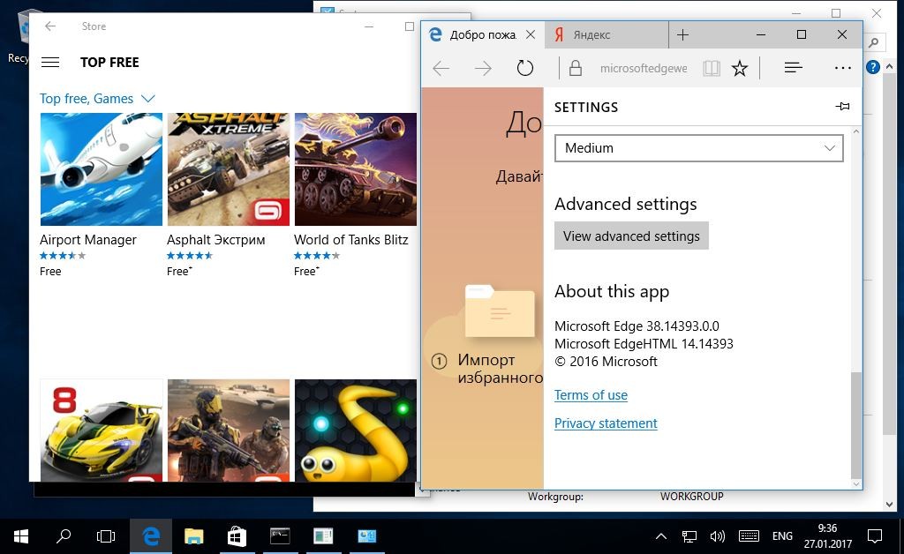904x554 pixels.
Task: Click the volume tray icon
Action: tap(717, 536)
